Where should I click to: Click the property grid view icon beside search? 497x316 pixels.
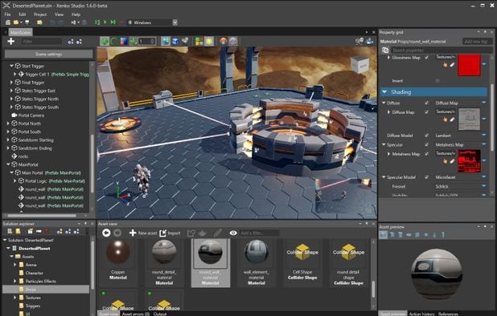coord(385,50)
